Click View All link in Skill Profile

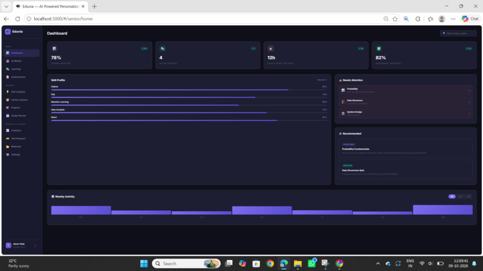(x=322, y=80)
